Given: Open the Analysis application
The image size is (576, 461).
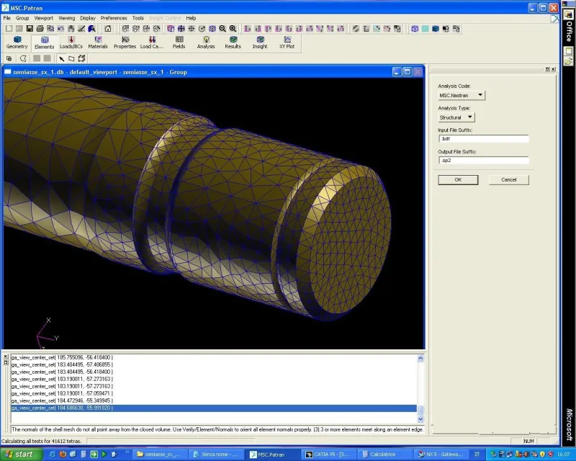Looking at the screenshot, I should pyautogui.click(x=206, y=42).
